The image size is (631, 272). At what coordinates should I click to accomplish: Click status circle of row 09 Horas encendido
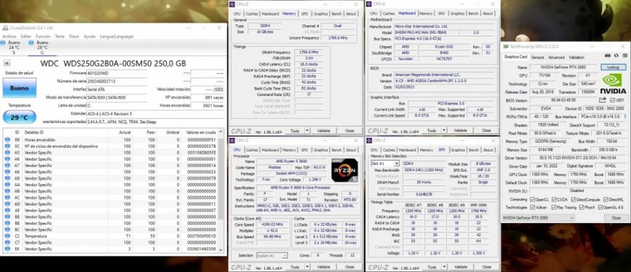click(x=7, y=140)
